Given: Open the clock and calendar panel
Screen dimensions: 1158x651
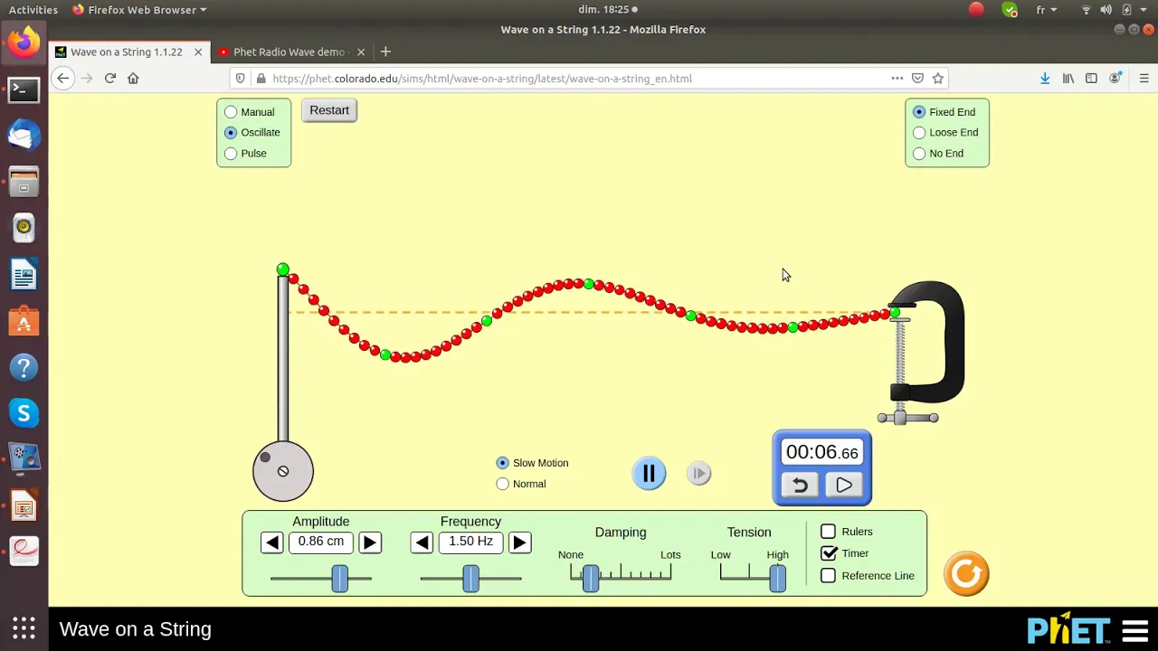Looking at the screenshot, I should (x=608, y=10).
